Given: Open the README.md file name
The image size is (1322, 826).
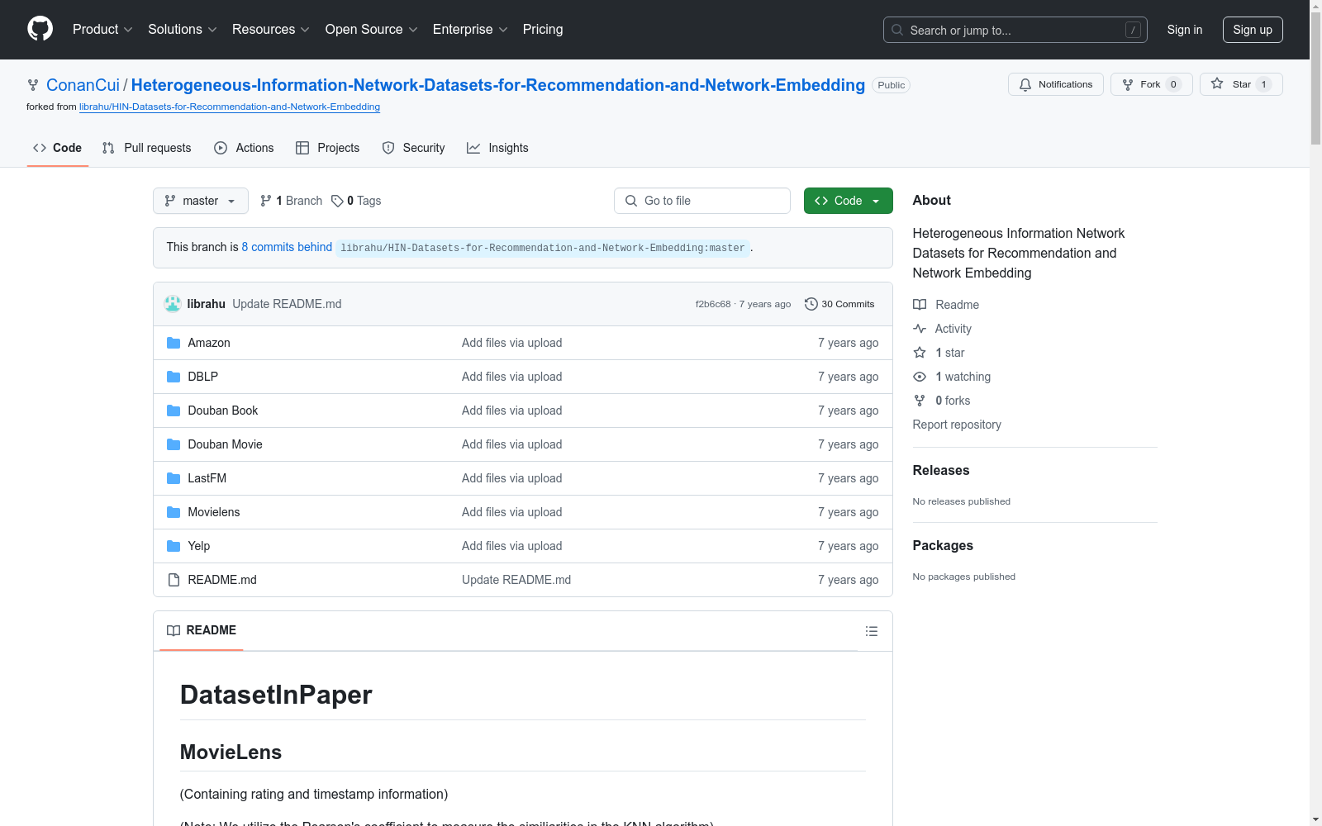Looking at the screenshot, I should (x=222, y=580).
